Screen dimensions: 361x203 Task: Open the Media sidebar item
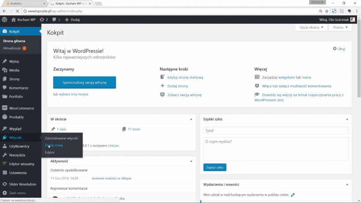pos(14,70)
